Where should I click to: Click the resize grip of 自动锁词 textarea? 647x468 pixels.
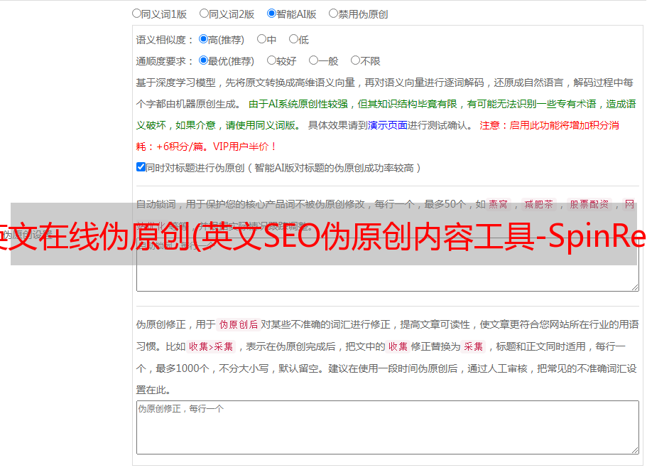pyautogui.click(x=635, y=287)
